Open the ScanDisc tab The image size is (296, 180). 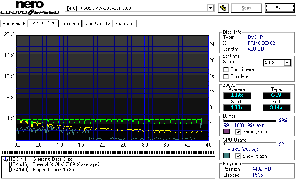click(125, 24)
